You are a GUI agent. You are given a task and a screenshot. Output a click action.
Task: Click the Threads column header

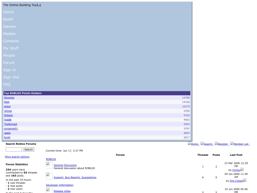click(203, 155)
